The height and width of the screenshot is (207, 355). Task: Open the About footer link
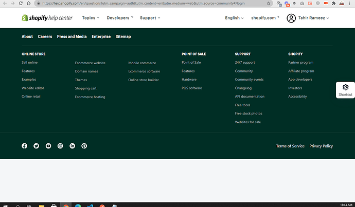point(27,36)
